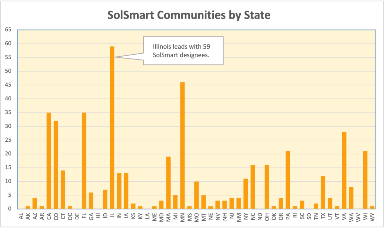Click the callout box about Illinois designees
385x228 pixels.
click(x=183, y=51)
